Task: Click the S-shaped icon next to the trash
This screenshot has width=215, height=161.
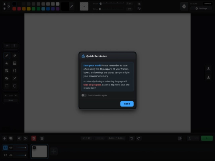Action: [42, 138]
